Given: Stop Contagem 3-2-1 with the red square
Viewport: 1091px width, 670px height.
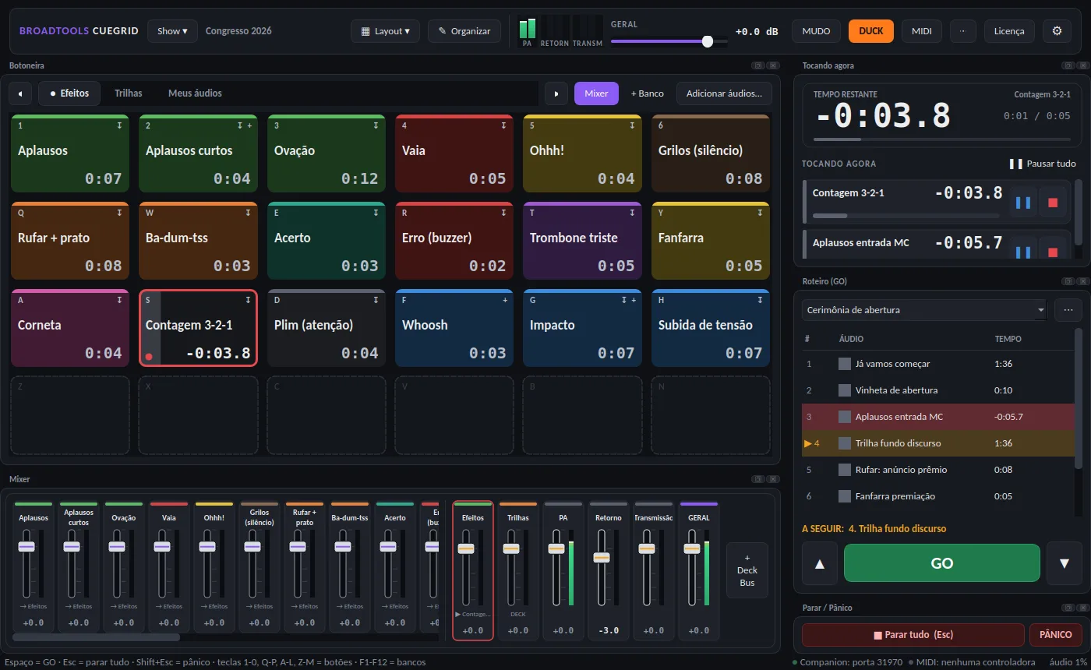Looking at the screenshot, I should point(1053,203).
